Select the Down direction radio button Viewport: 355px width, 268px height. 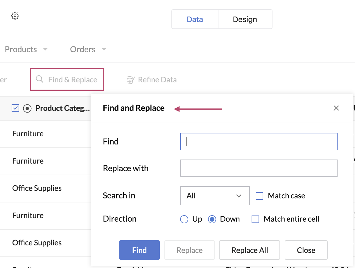tap(212, 219)
